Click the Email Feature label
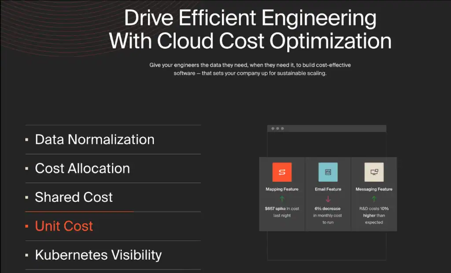The image size is (451, 273). [328, 189]
